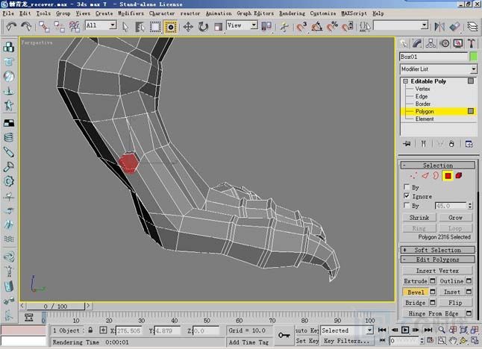Open the Display panel tab icon
Image resolution: width=482 pixels, height=349 pixels.
pyautogui.click(x=458, y=43)
